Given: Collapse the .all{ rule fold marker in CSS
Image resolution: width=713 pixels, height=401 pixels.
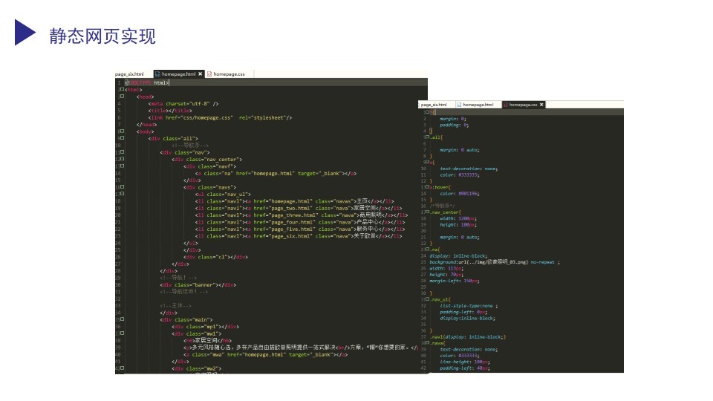Looking at the screenshot, I should (x=428, y=137).
